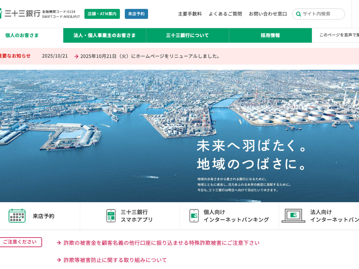Click the San ju San Bank logo
This screenshot has width=359, height=269.
20,13
